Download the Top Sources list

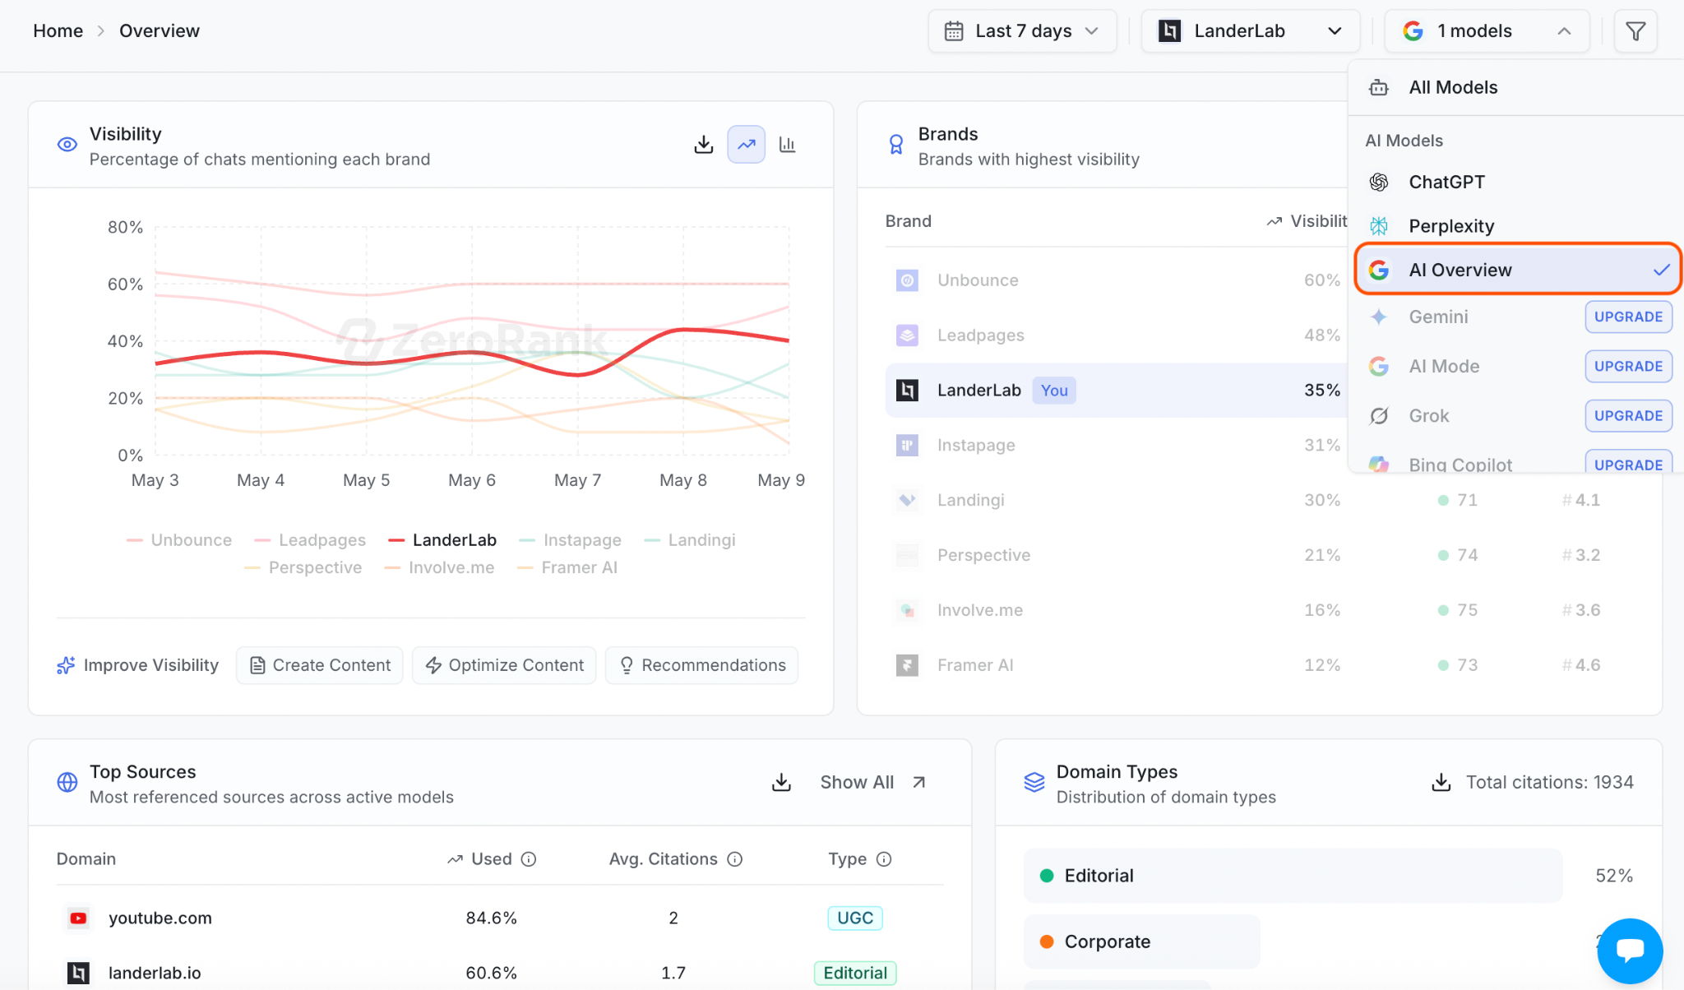(781, 782)
